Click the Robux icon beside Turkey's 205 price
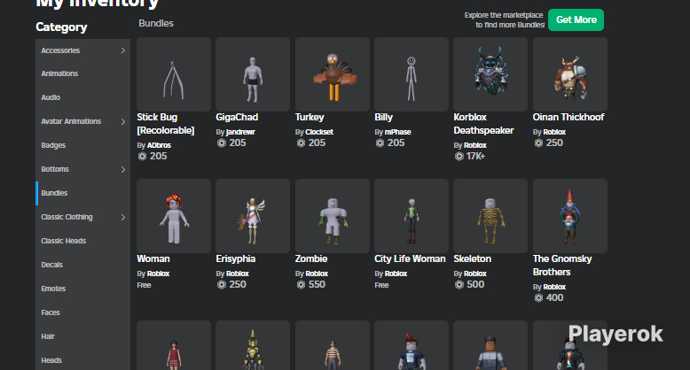The image size is (690, 370). (301, 143)
